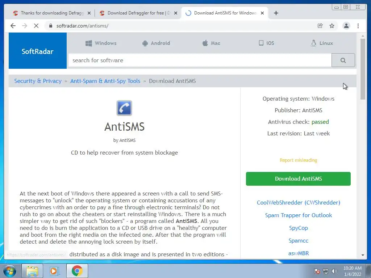Click the taskbar clock showing 10:20 AM
Viewport: 371px width, 278px height.
pos(352,271)
